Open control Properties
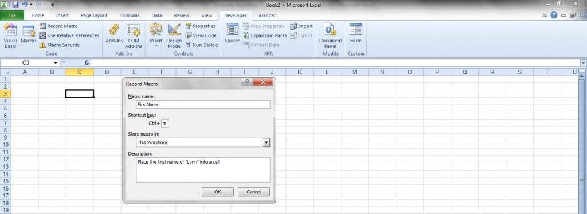Screen dimensions: 587x214 200,26
